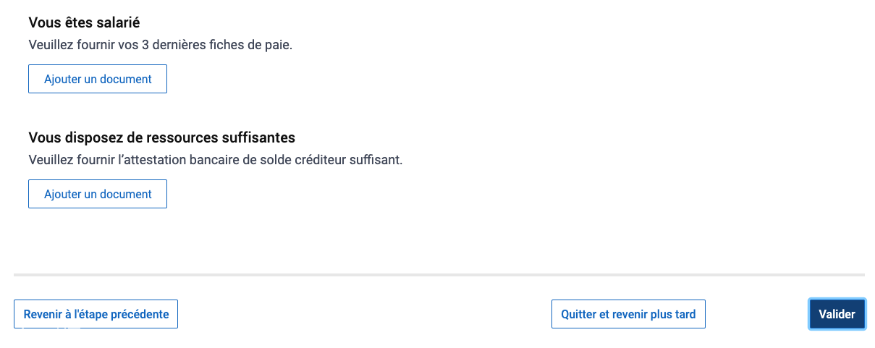
Task: Click the 'Vous êtes salarié' heading
Action: [x=84, y=22]
